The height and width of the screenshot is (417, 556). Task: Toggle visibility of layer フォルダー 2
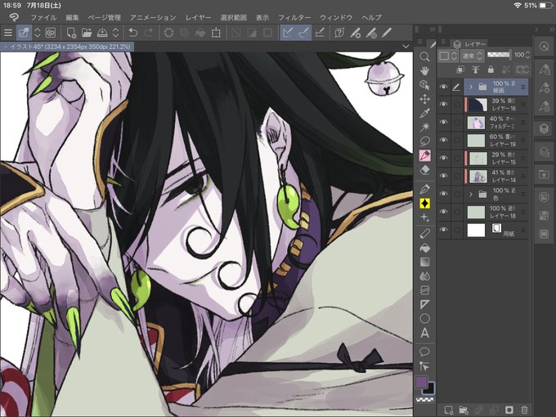pyautogui.click(x=444, y=122)
